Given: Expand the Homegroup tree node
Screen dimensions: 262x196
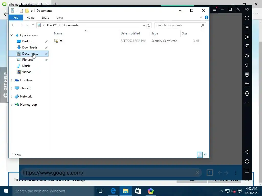Looking at the screenshot, I should 12,105.
